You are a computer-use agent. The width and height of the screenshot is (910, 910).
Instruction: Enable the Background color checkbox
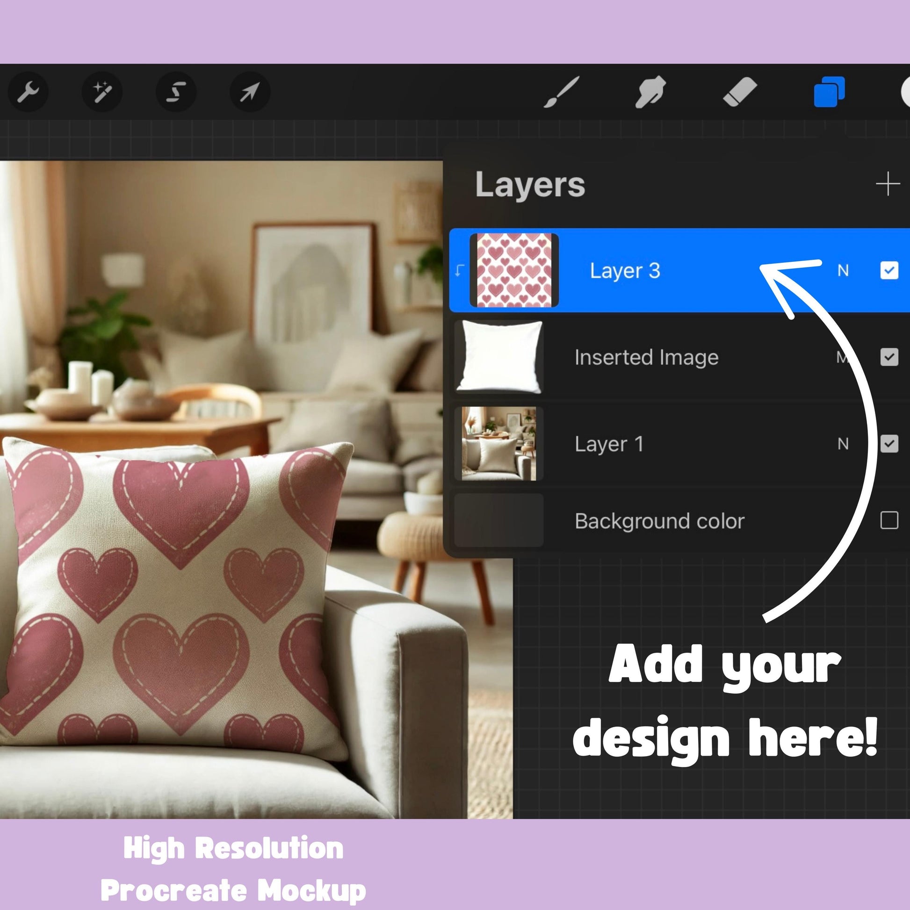click(889, 520)
